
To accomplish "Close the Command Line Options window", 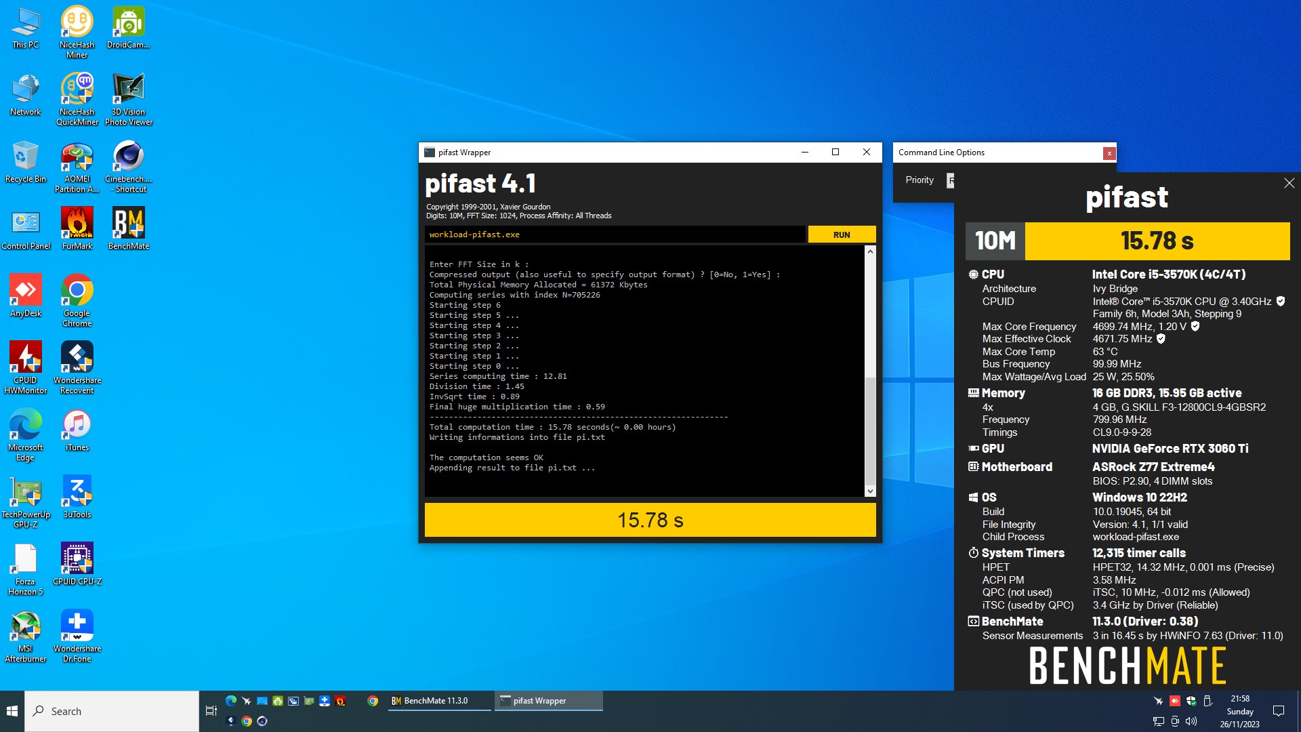I will click(1109, 153).
